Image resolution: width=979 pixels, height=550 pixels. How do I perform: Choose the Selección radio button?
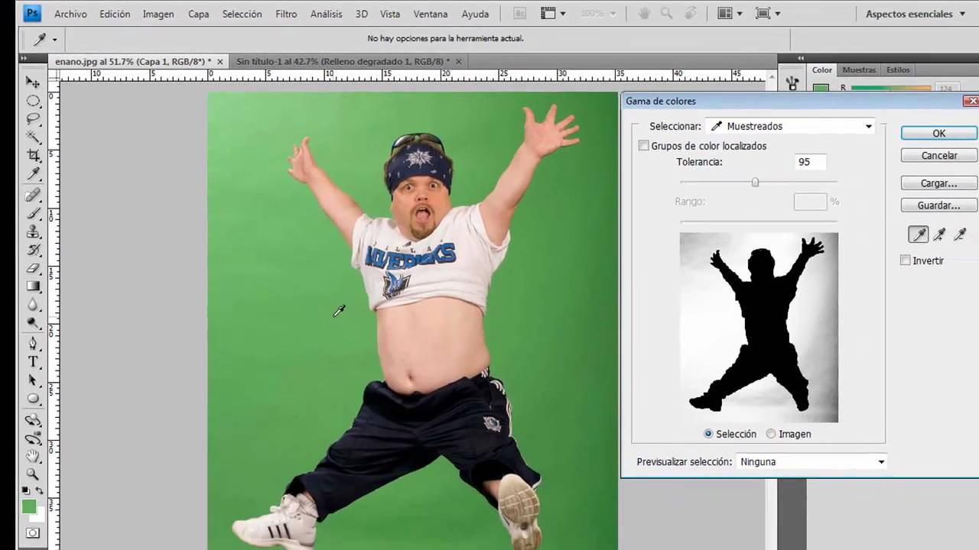tap(708, 434)
